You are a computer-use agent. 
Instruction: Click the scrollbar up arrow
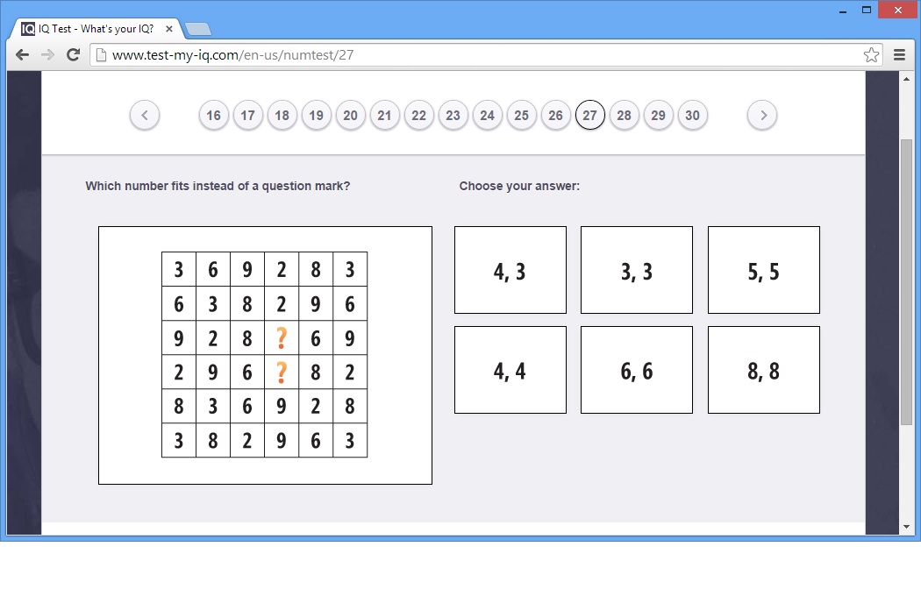(x=906, y=79)
